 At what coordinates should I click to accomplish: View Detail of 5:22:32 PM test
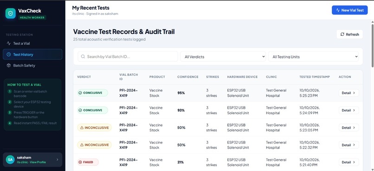click(x=349, y=145)
